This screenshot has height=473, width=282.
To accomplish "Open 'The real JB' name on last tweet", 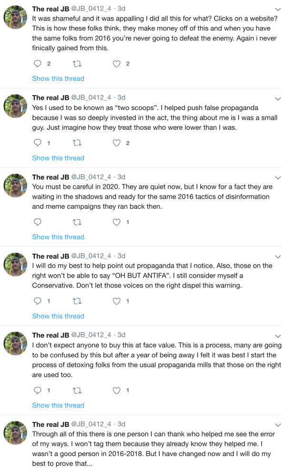I will pyautogui.click(x=51, y=425).
